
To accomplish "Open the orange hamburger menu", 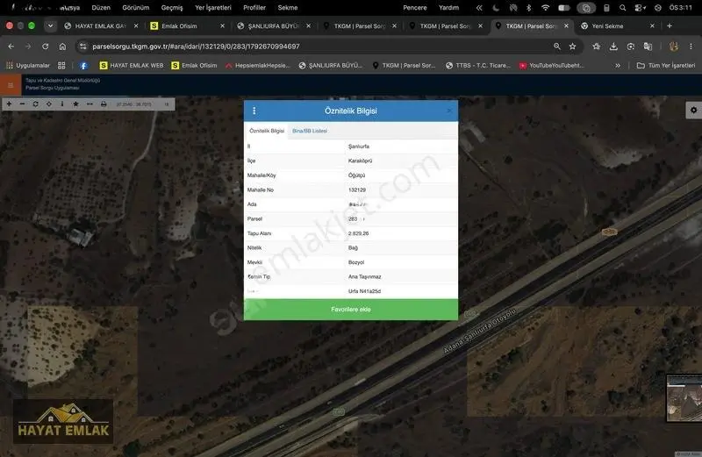I will [11, 84].
